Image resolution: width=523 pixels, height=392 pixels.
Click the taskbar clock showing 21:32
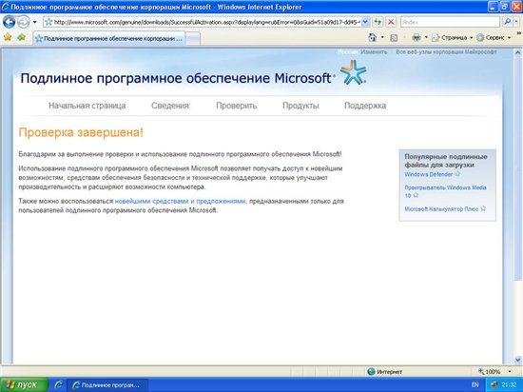(509, 385)
